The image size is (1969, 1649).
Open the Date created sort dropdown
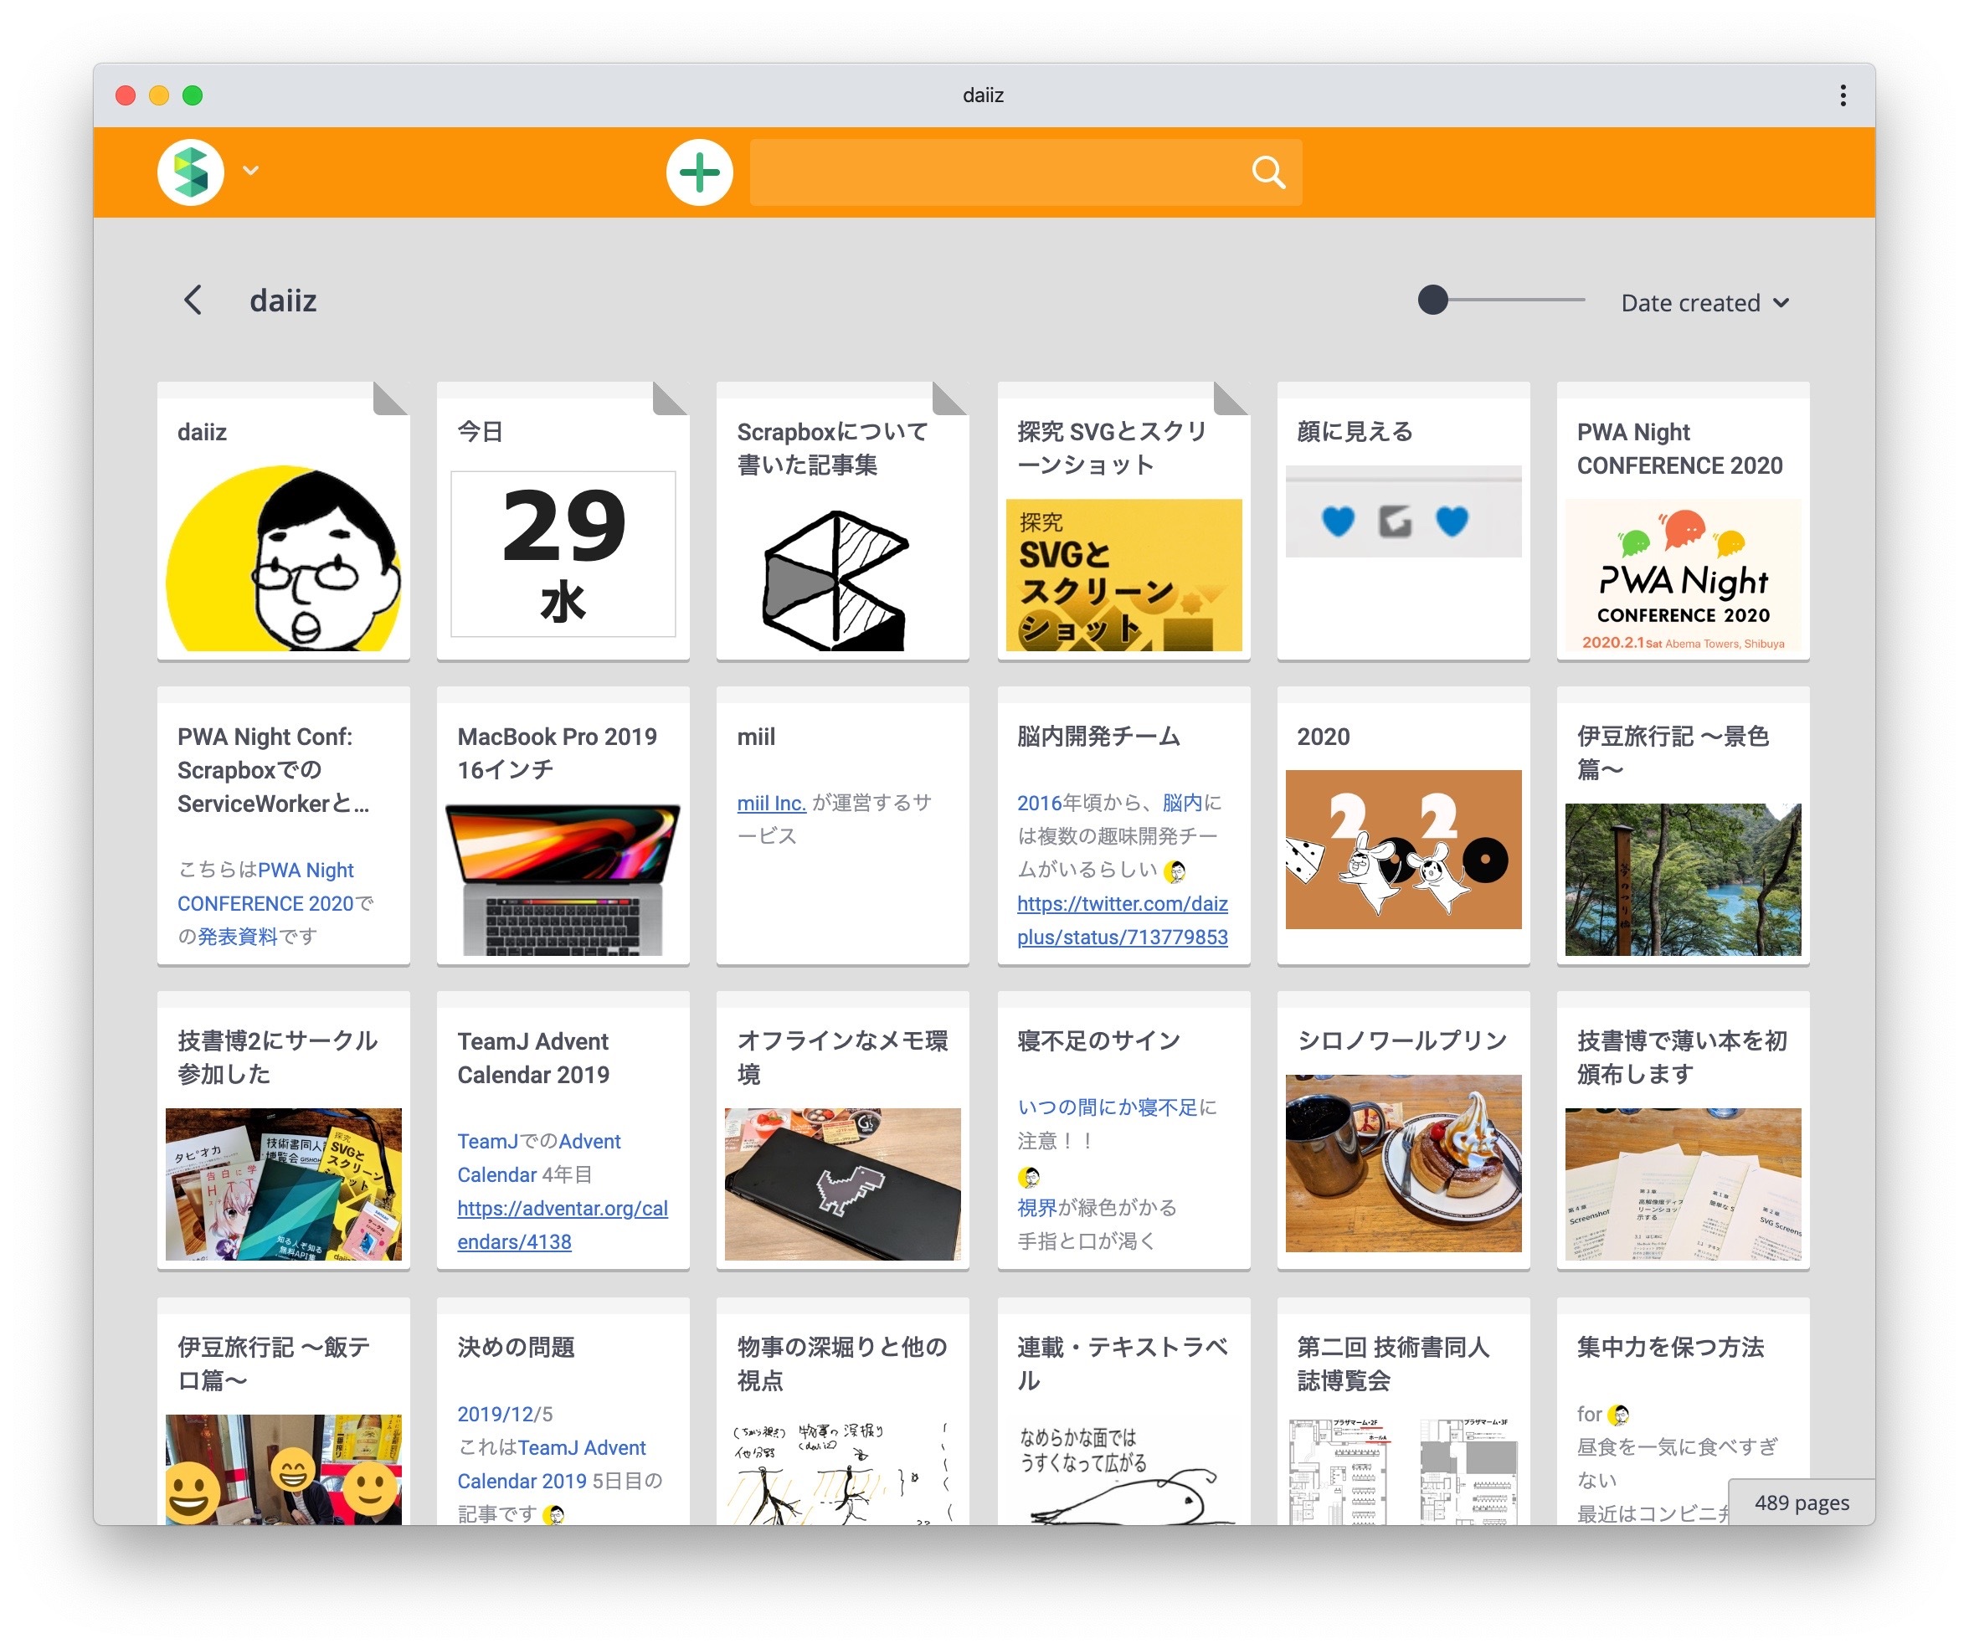point(1704,303)
